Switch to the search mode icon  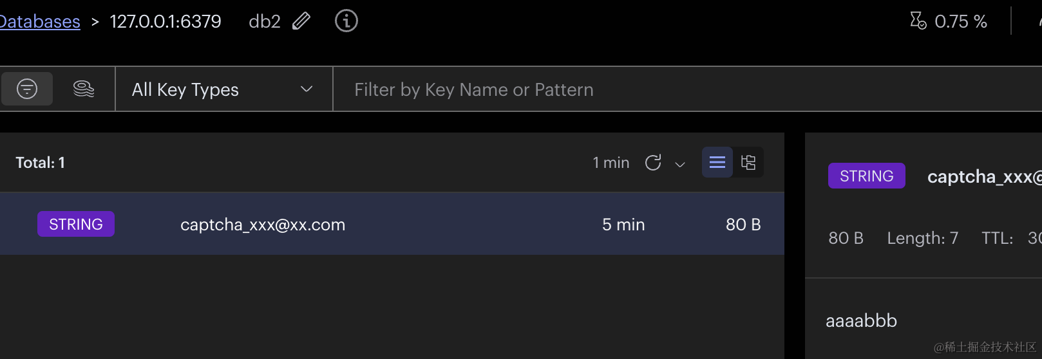click(84, 89)
